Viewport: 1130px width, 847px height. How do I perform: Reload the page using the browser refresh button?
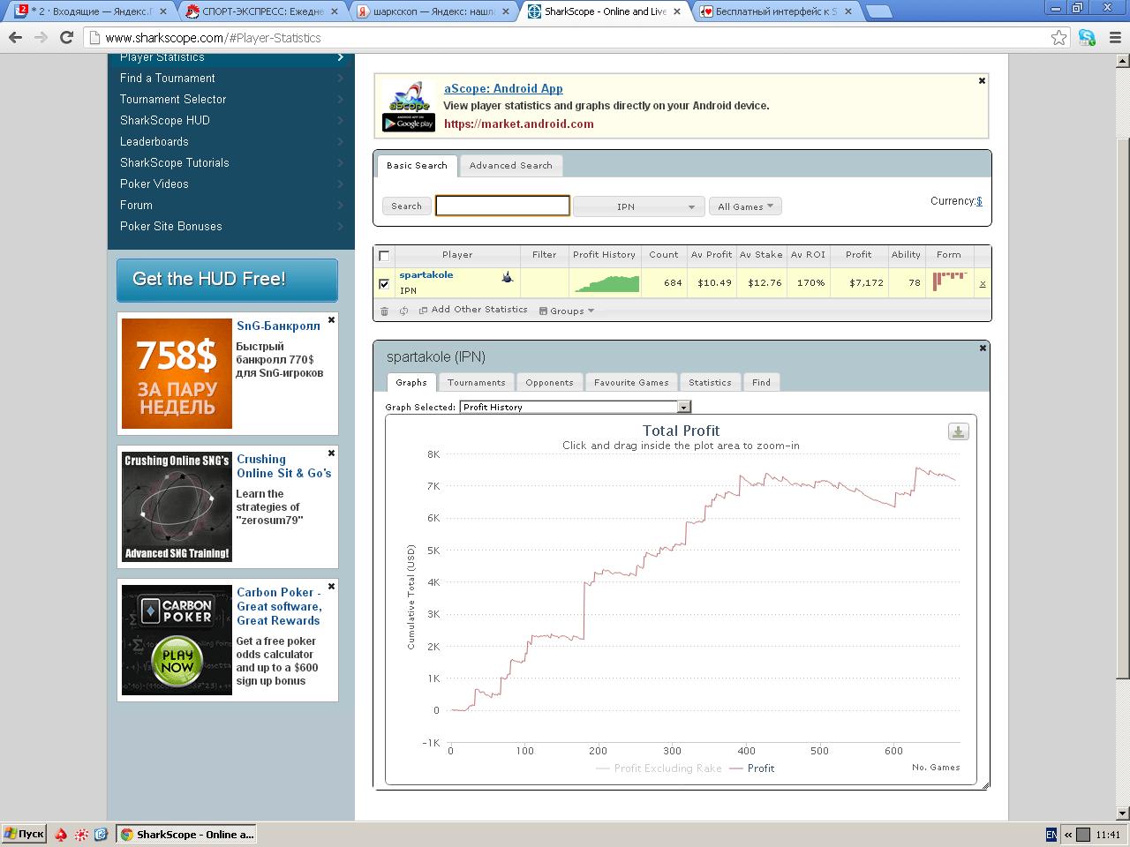[66, 38]
